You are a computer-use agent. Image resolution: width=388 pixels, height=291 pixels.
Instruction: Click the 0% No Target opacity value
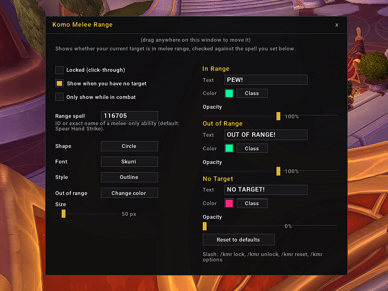288,226
